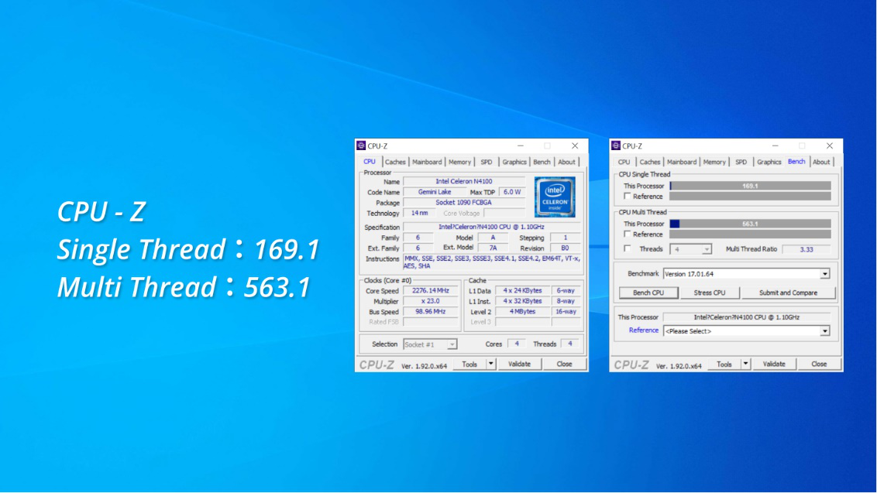Open Memory tab in right Bench window
Screen dimensions: 877x493
pos(714,162)
